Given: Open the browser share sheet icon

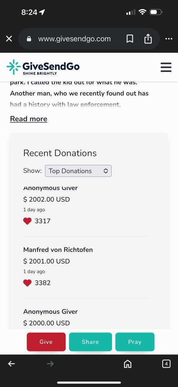Looking at the screenshot, I should pos(148,39).
